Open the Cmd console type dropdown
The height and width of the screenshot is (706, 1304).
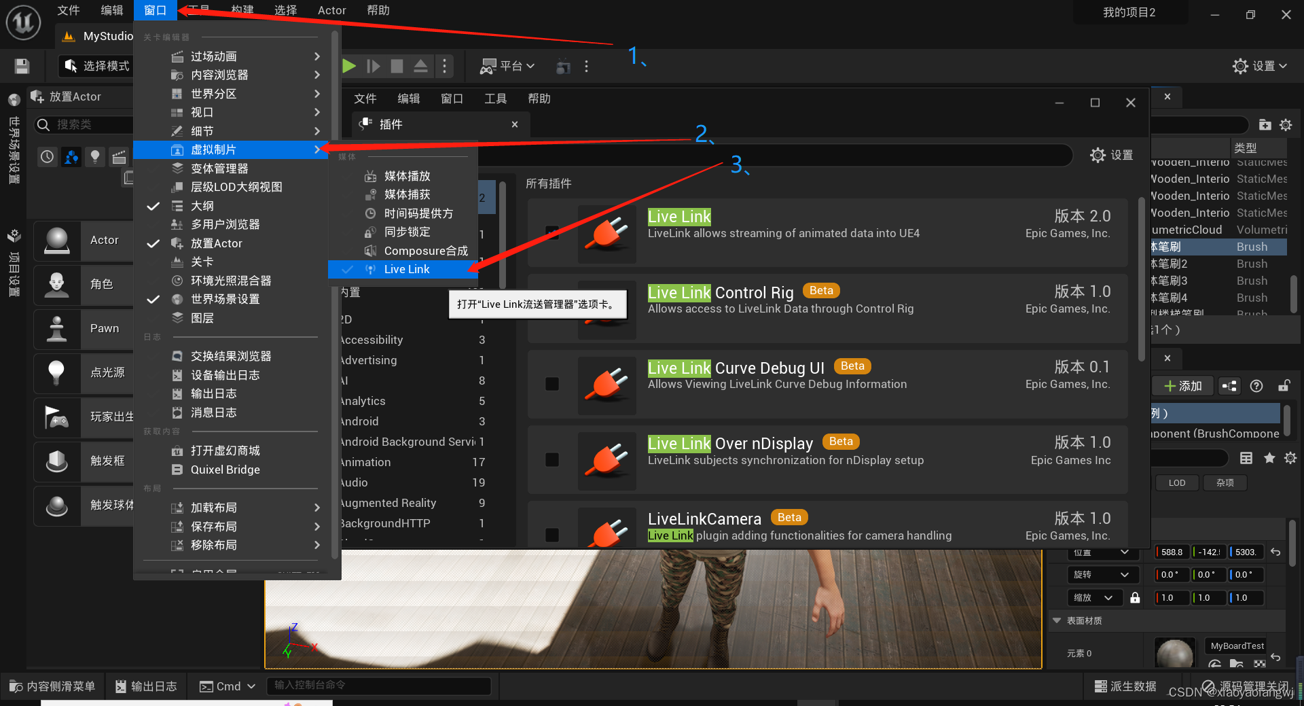click(227, 686)
